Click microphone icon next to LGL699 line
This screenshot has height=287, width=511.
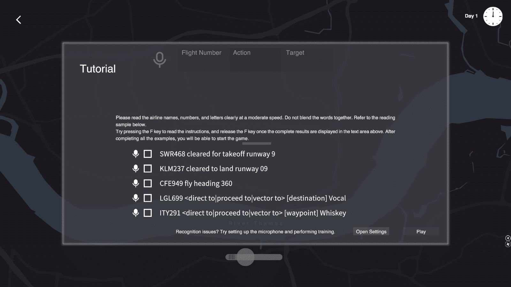136,198
